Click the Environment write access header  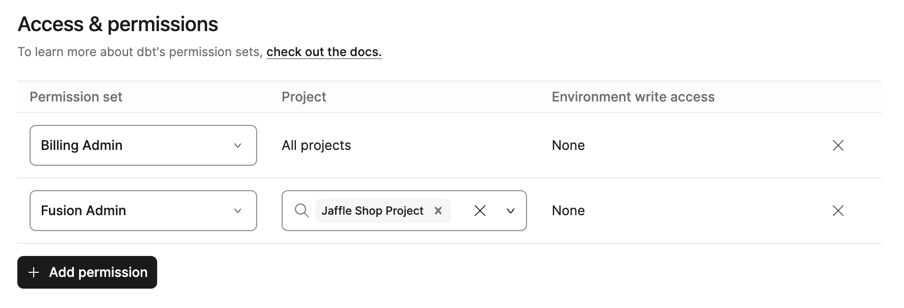[633, 96]
